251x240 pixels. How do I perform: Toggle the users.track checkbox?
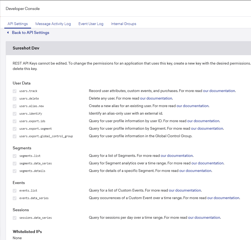click(15, 91)
